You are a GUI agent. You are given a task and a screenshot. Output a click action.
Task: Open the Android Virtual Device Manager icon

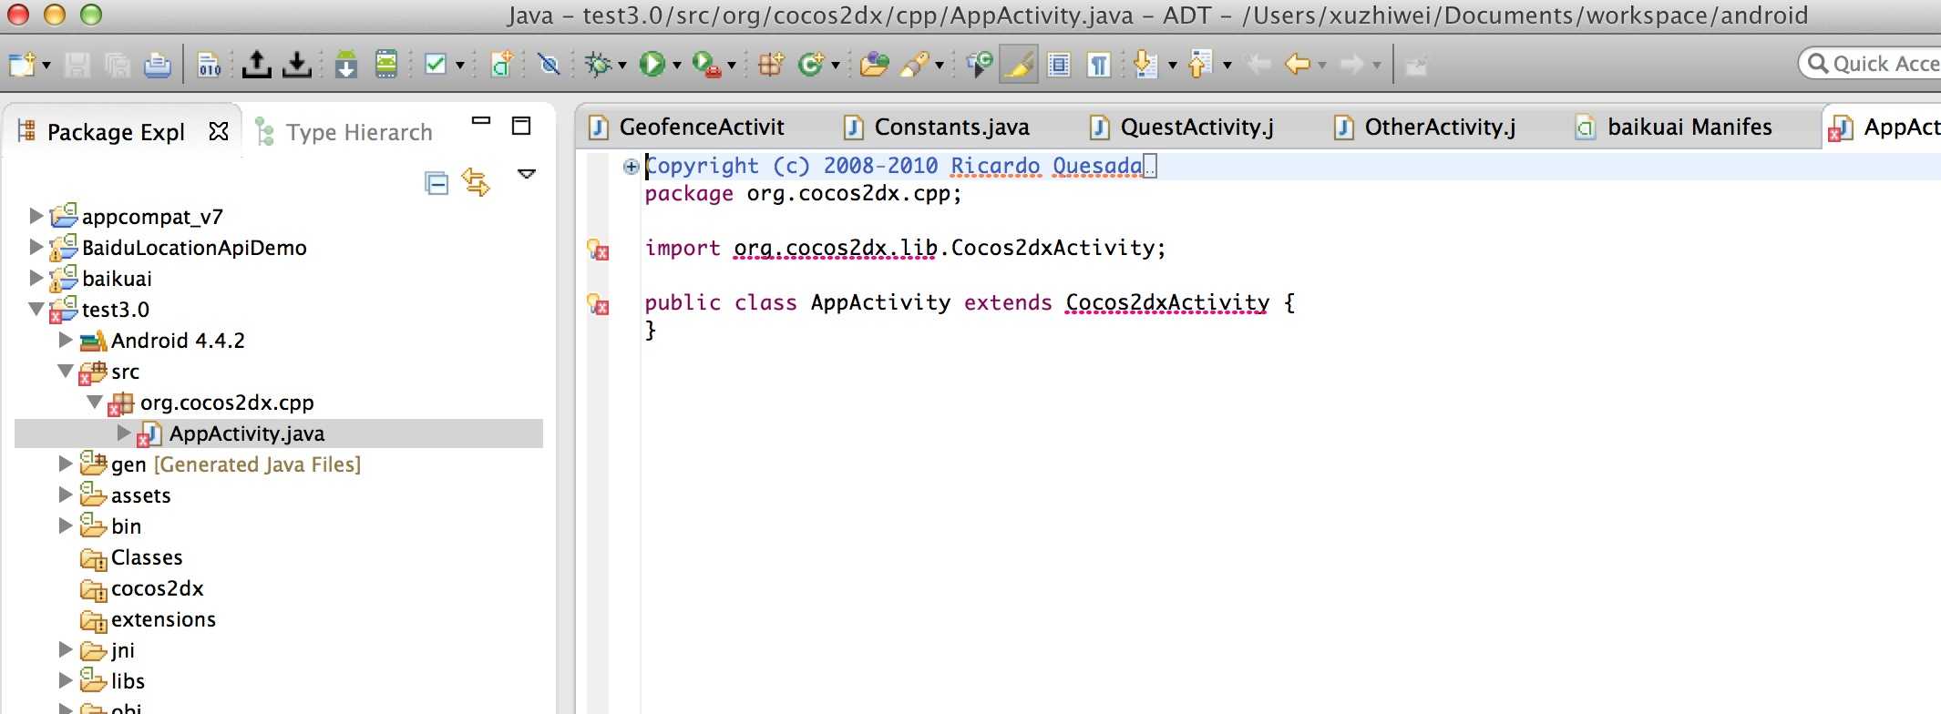pyautogui.click(x=386, y=65)
